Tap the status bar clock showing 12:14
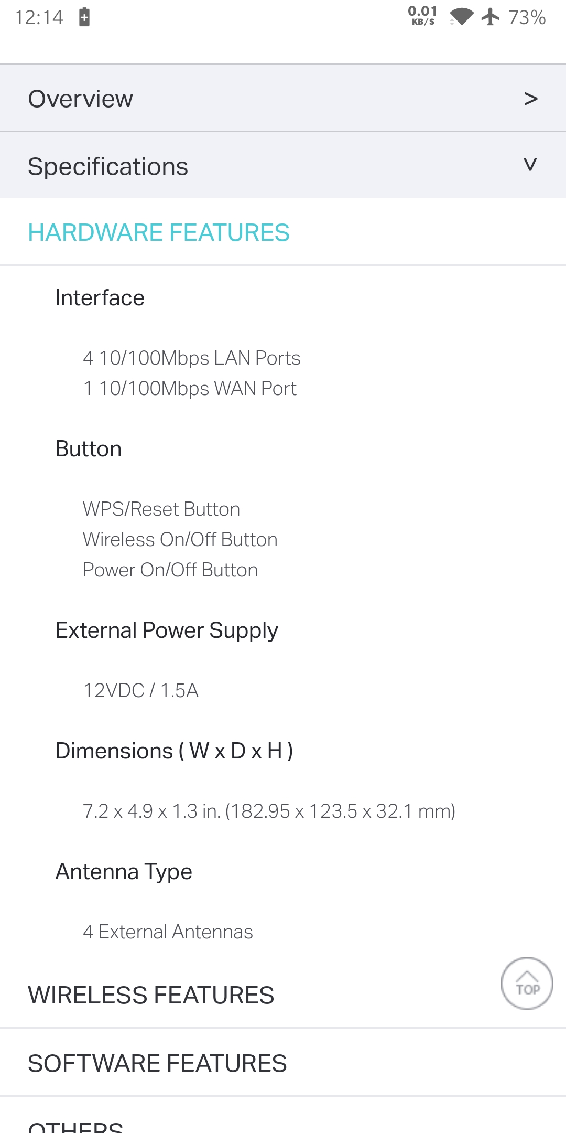 (x=39, y=17)
